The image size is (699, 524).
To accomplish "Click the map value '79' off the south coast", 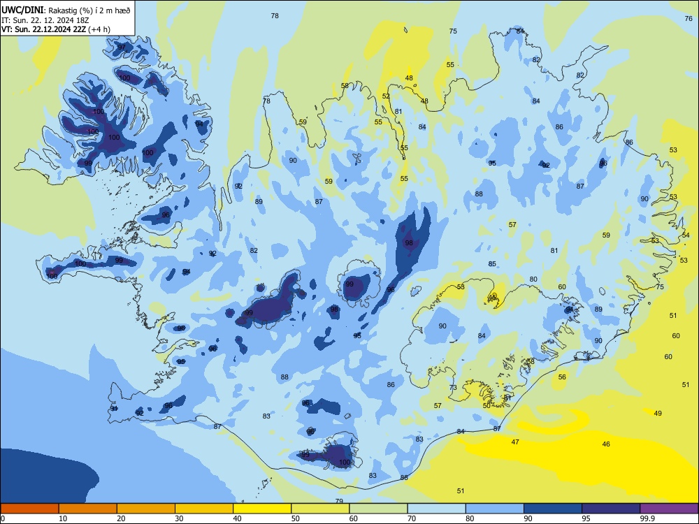I will 339,501.
